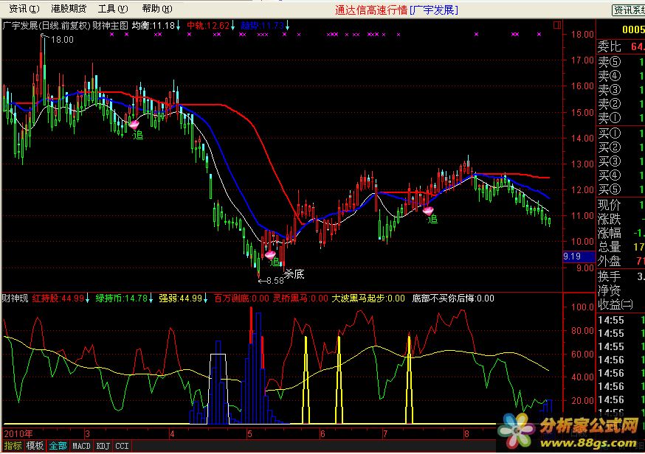Click the 卖① row in the order book

pyautogui.click(x=621, y=119)
